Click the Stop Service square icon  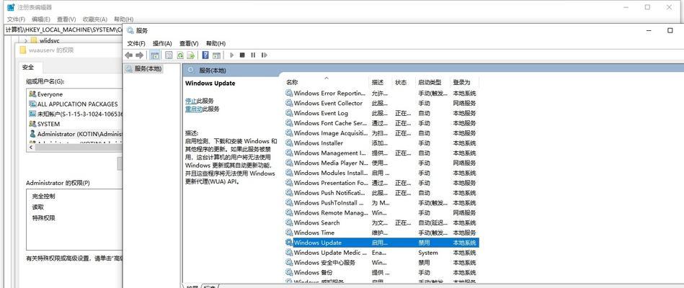point(242,55)
